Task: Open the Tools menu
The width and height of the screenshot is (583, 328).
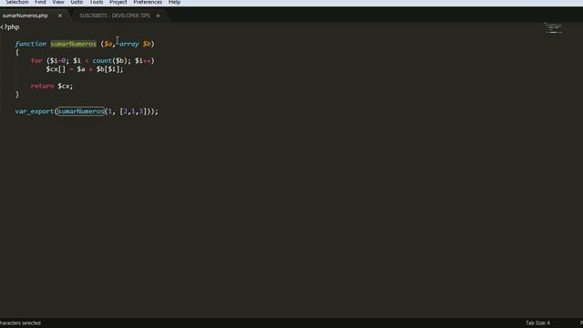Action: (x=97, y=2)
